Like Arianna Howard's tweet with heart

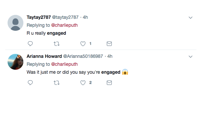coord(83,83)
